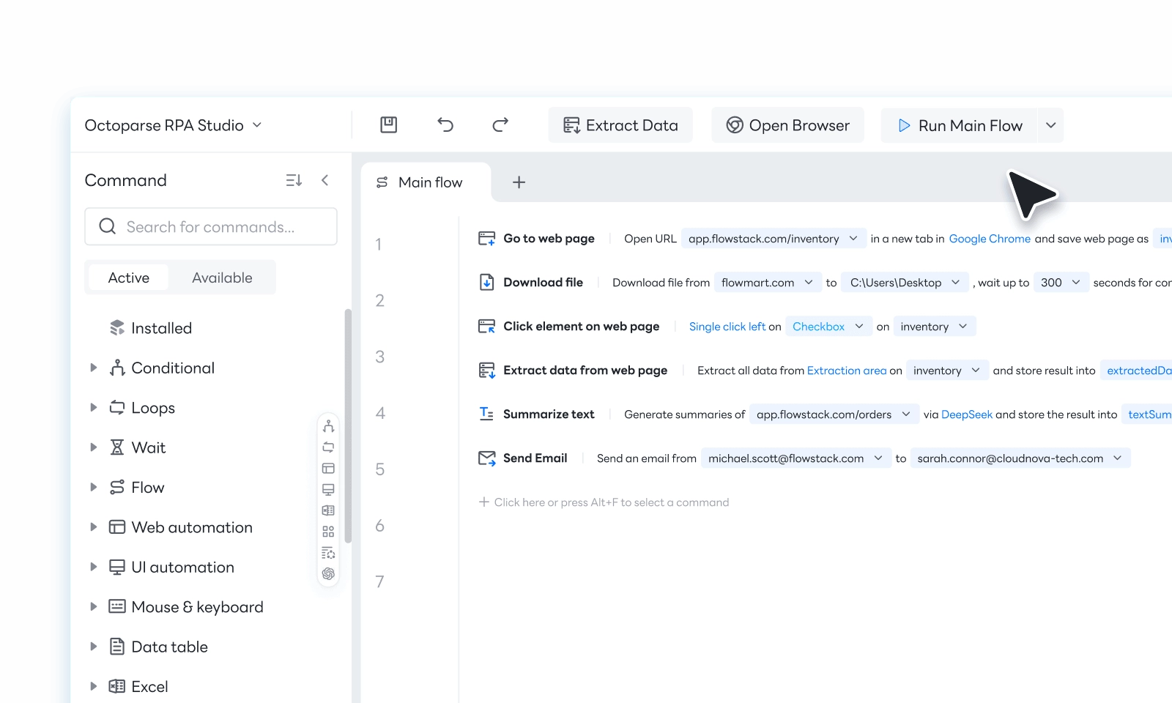Click the undo arrow icon
This screenshot has height=703, width=1172.
click(445, 125)
